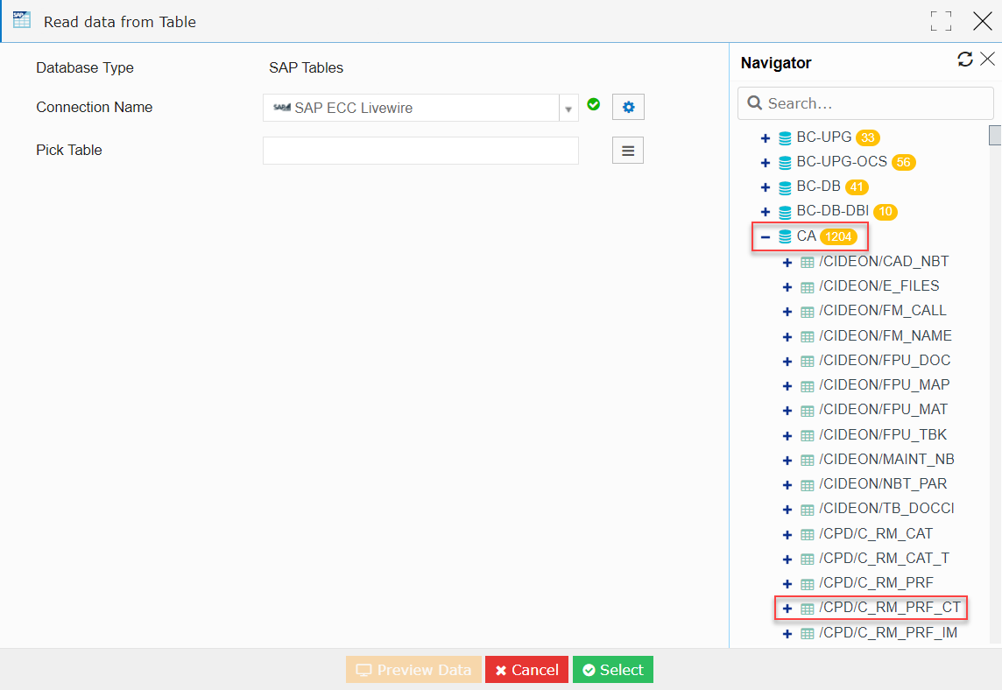
Task: Click table icon of /CIDEON/FM_CALL
Action: pyautogui.click(x=807, y=312)
